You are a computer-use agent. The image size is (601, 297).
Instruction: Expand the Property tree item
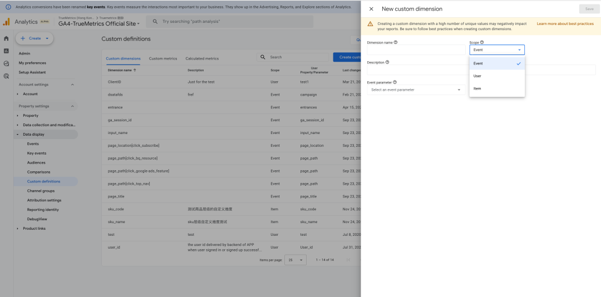pyautogui.click(x=18, y=115)
